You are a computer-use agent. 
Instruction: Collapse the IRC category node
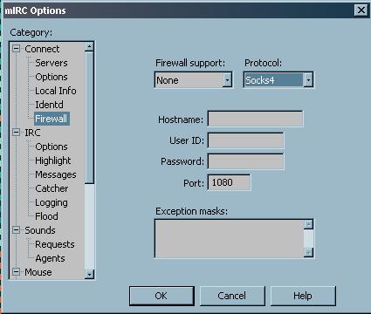coord(16,133)
